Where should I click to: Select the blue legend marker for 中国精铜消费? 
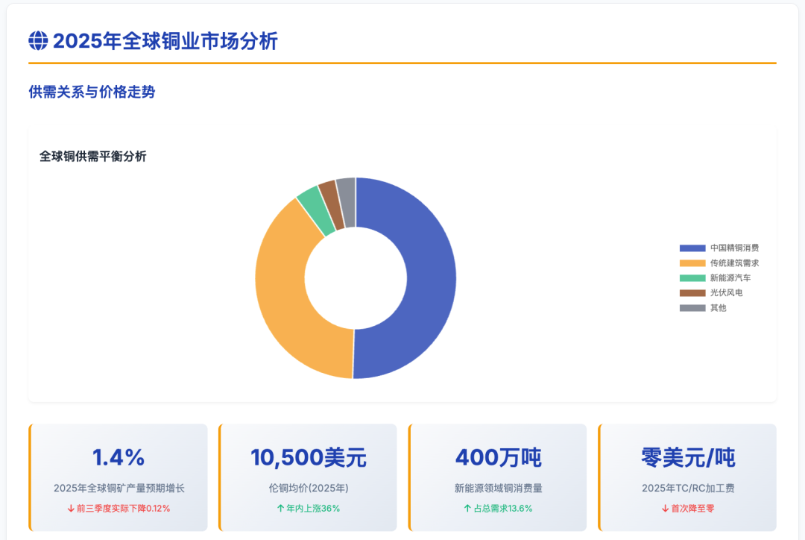click(693, 248)
